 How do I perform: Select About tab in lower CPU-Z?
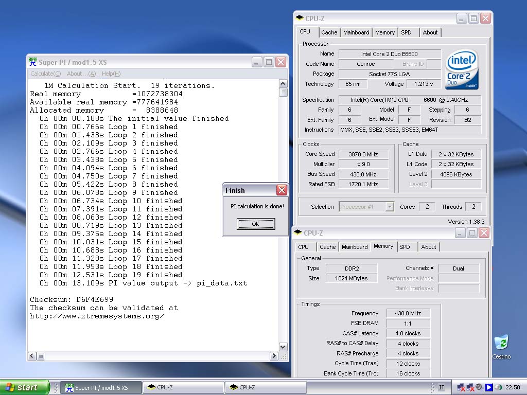point(429,246)
